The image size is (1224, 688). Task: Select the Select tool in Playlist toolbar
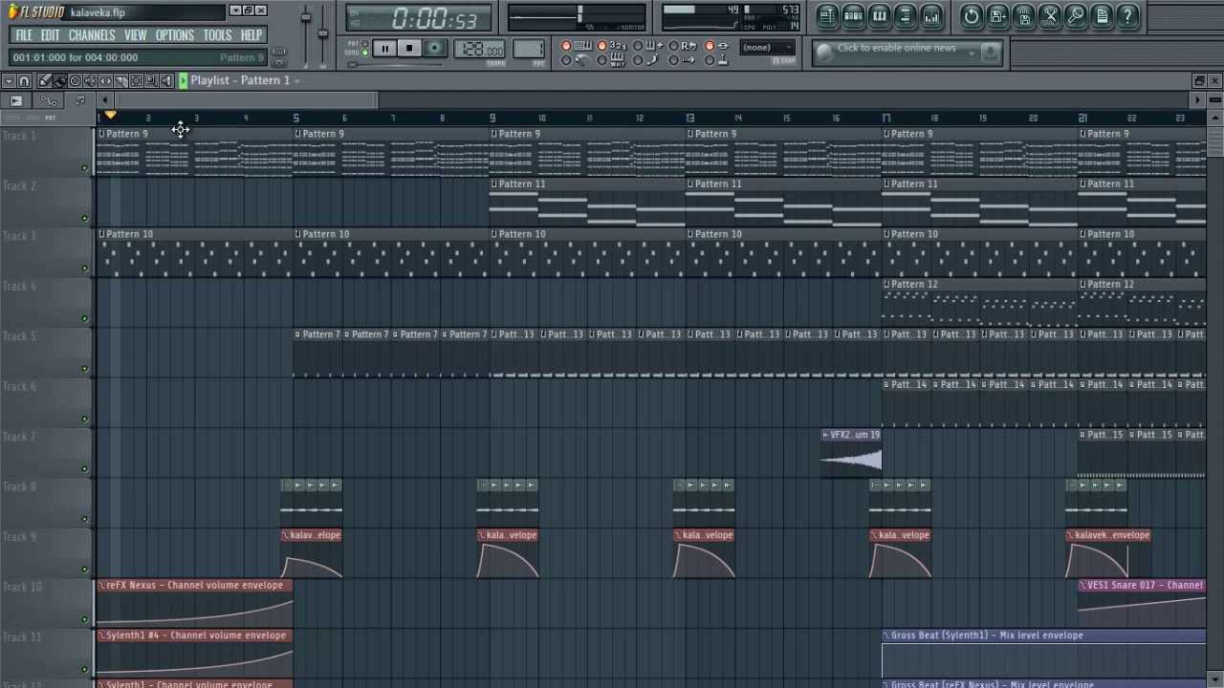(x=136, y=81)
